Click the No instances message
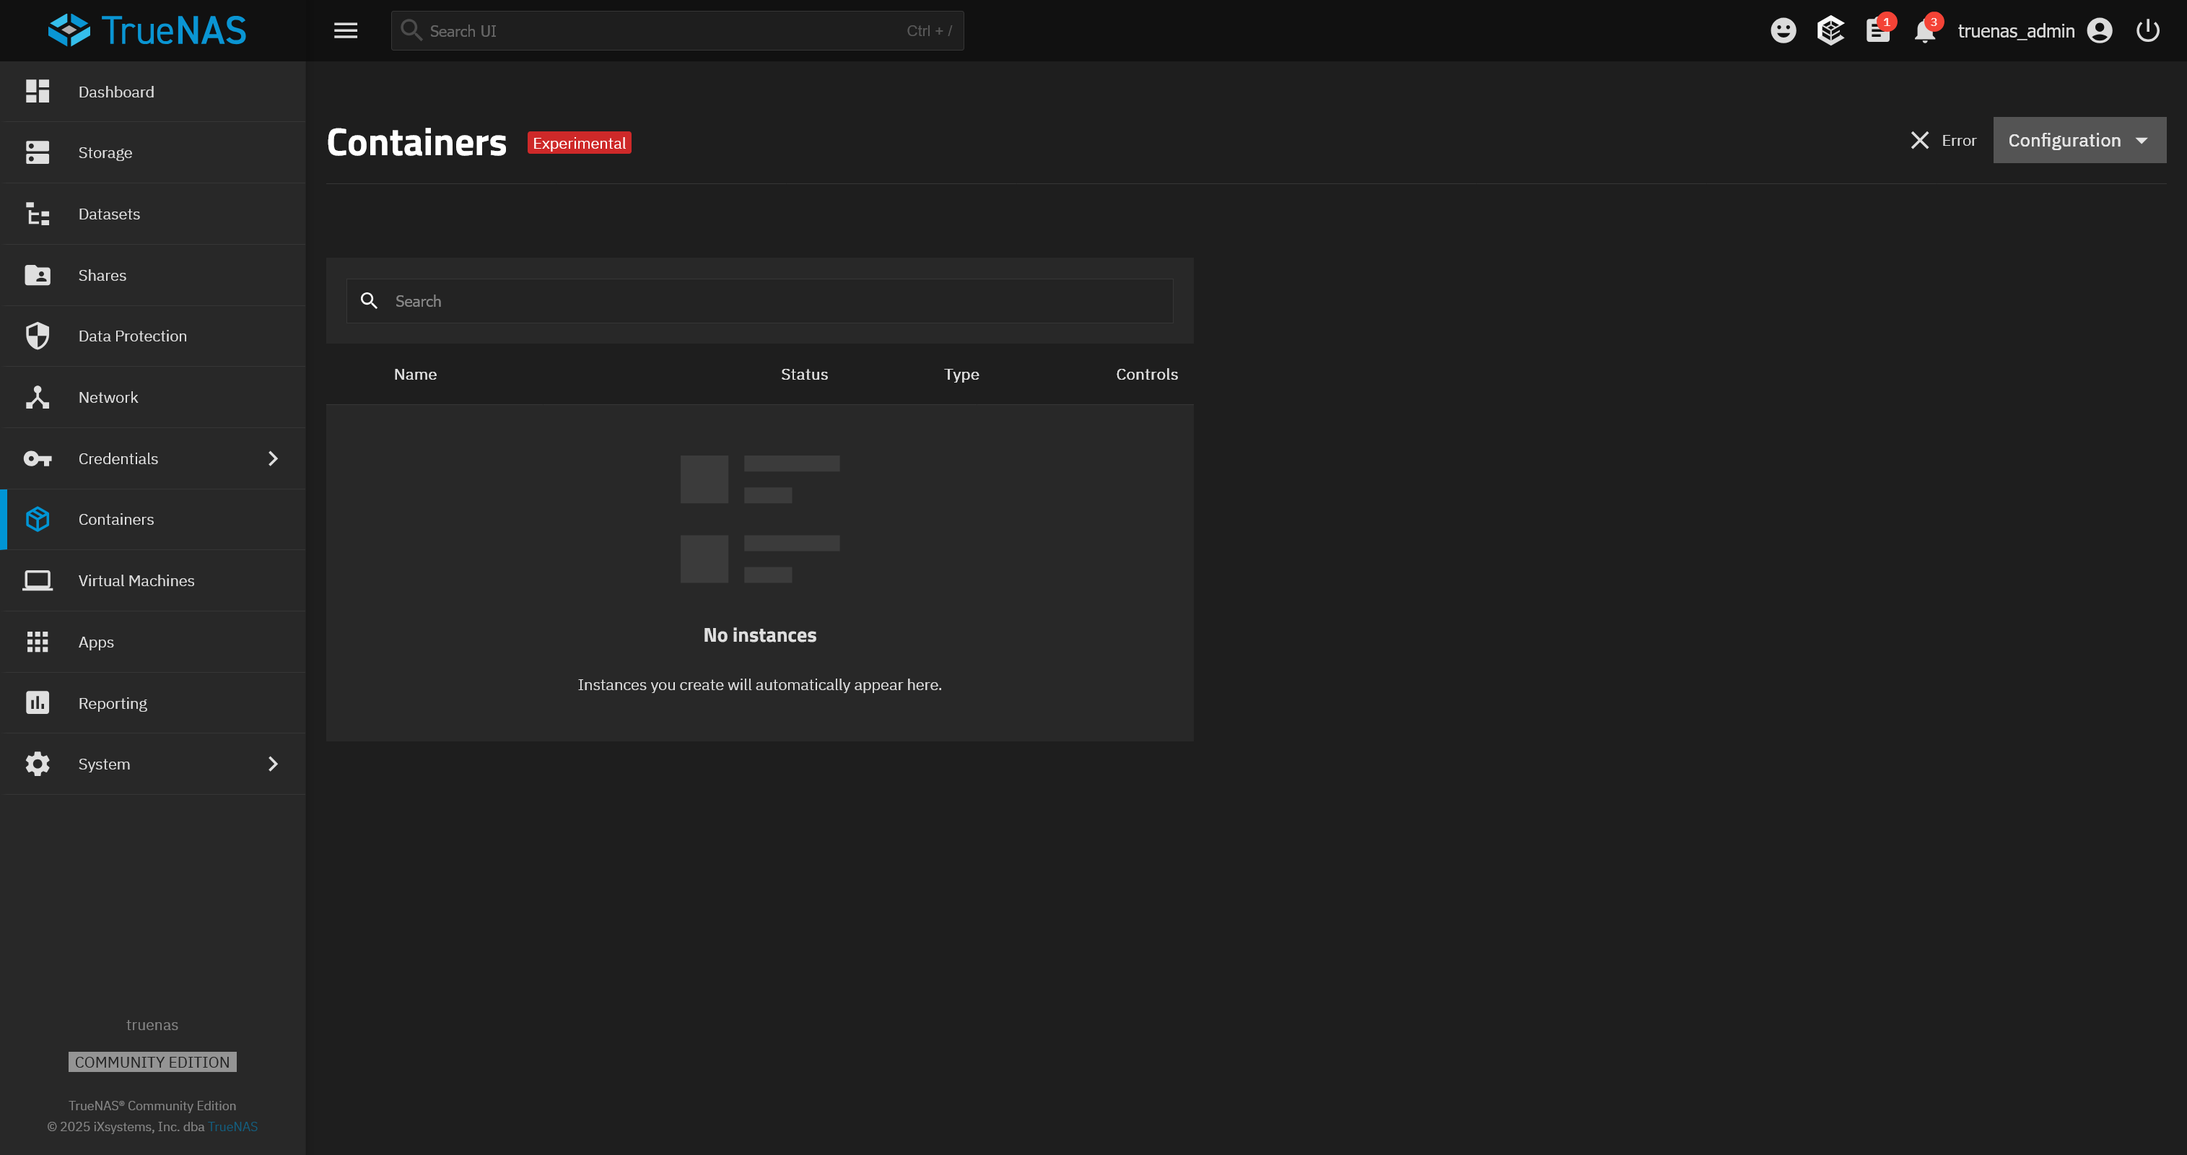Viewport: 2187px width, 1155px height. (x=759, y=635)
